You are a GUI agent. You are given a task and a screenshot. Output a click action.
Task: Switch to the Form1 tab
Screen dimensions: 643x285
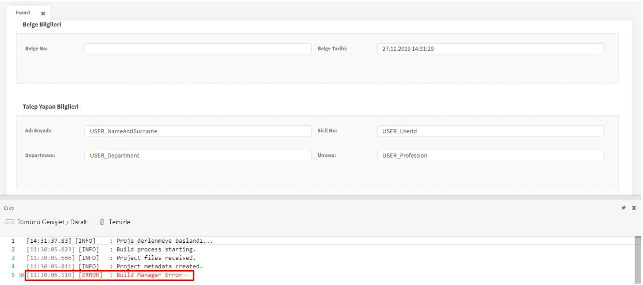click(x=23, y=13)
